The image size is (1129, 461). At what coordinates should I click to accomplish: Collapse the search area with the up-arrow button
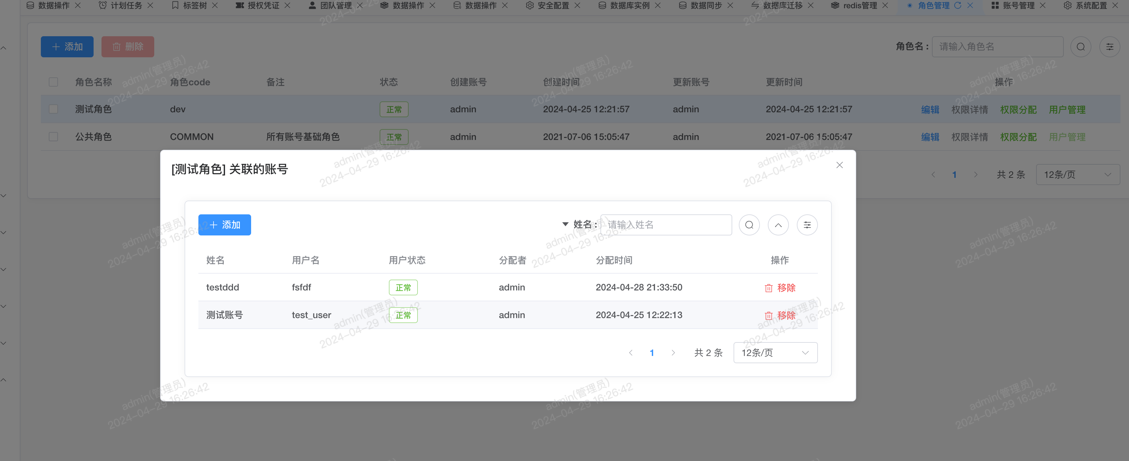778,225
